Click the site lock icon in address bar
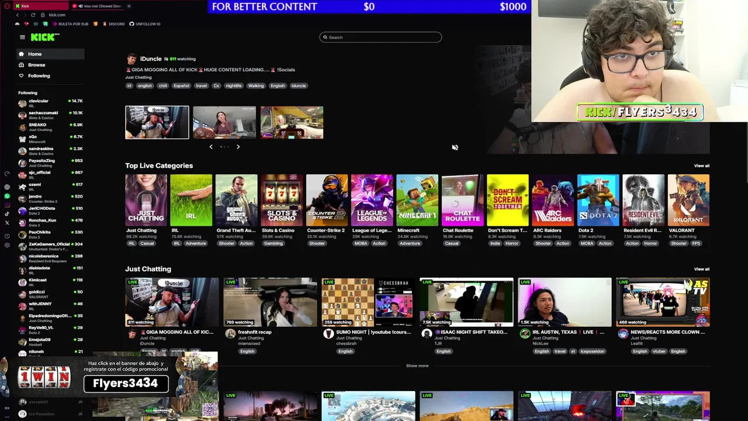This screenshot has width=748, height=421. 43,15
